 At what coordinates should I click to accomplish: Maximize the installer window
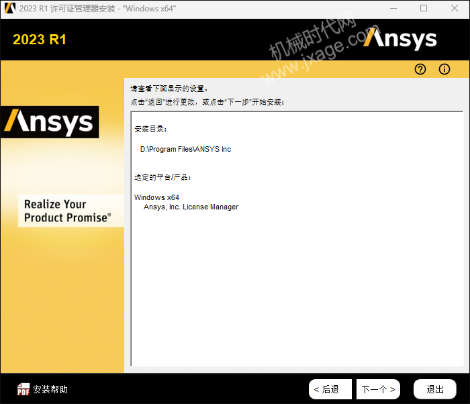tap(424, 9)
